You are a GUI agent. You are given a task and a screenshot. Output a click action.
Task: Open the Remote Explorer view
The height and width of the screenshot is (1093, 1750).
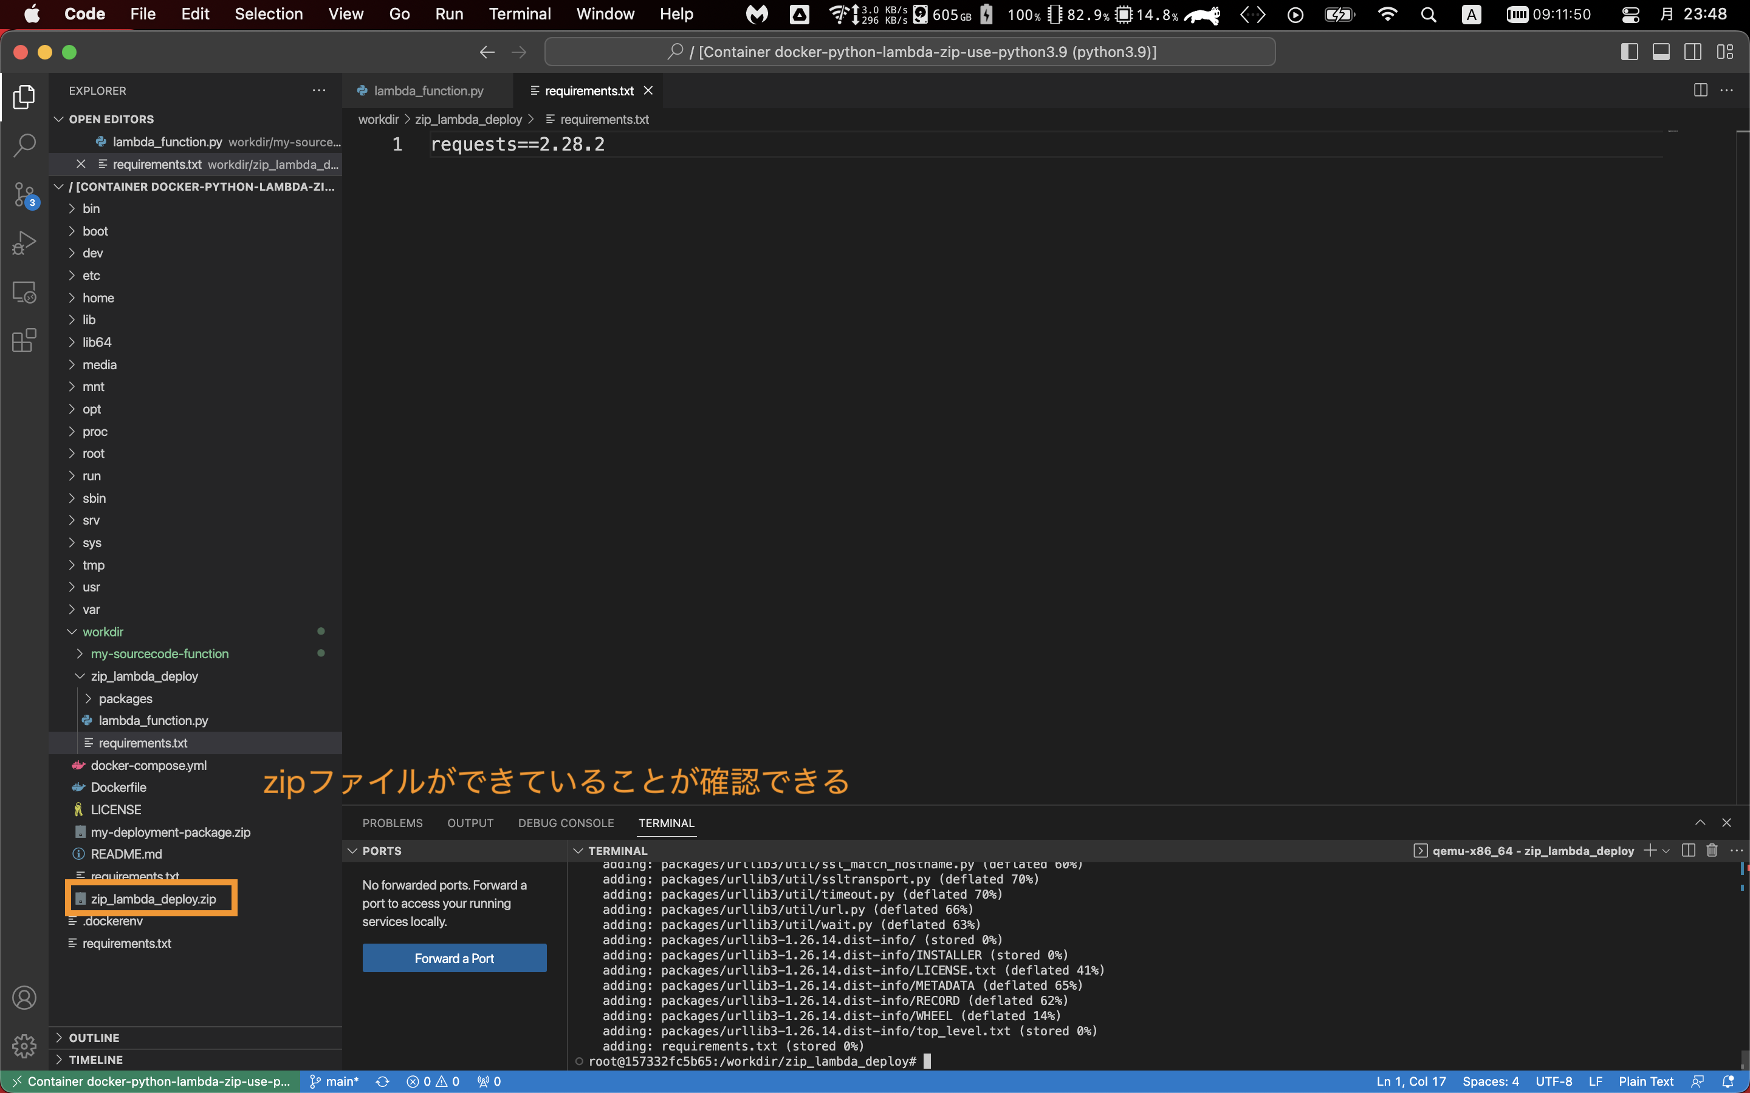point(24,292)
